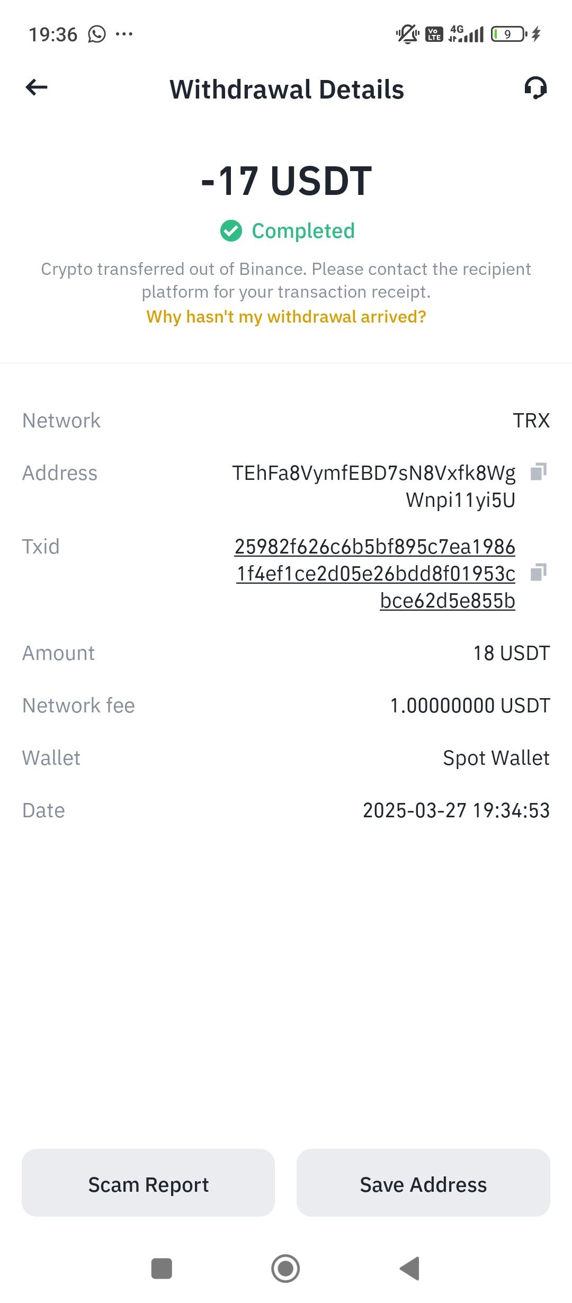
Task: Copy the Txid hash
Action: click(x=538, y=573)
